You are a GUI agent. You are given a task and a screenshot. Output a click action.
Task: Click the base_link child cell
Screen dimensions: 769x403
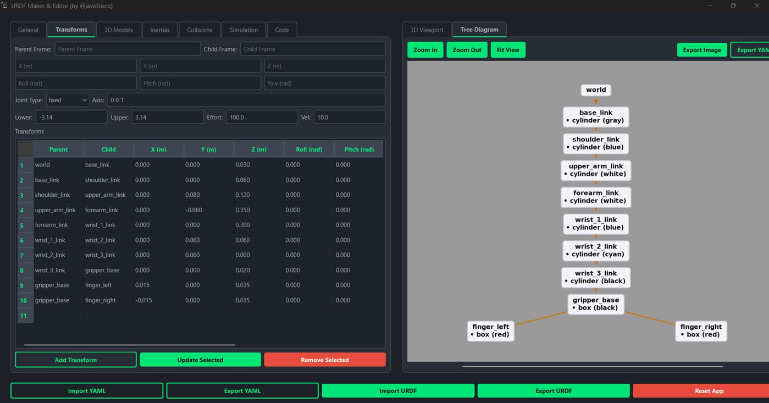pos(108,165)
